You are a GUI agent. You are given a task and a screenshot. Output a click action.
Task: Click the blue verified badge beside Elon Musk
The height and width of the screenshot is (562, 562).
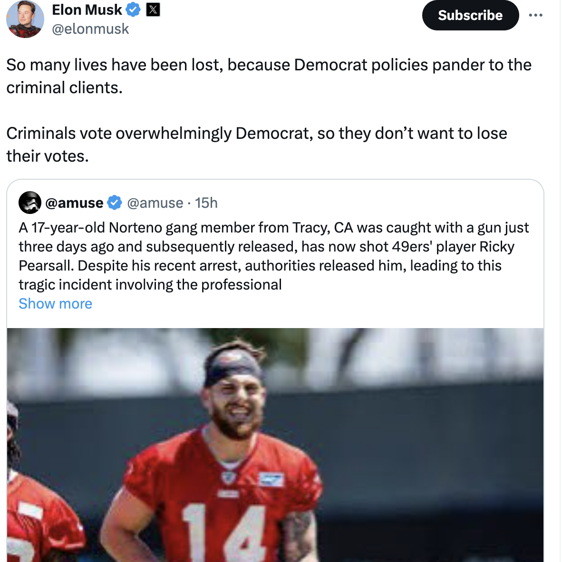click(133, 10)
